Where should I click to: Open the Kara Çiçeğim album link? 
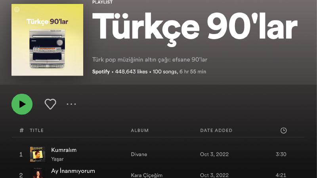[x=147, y=175]
